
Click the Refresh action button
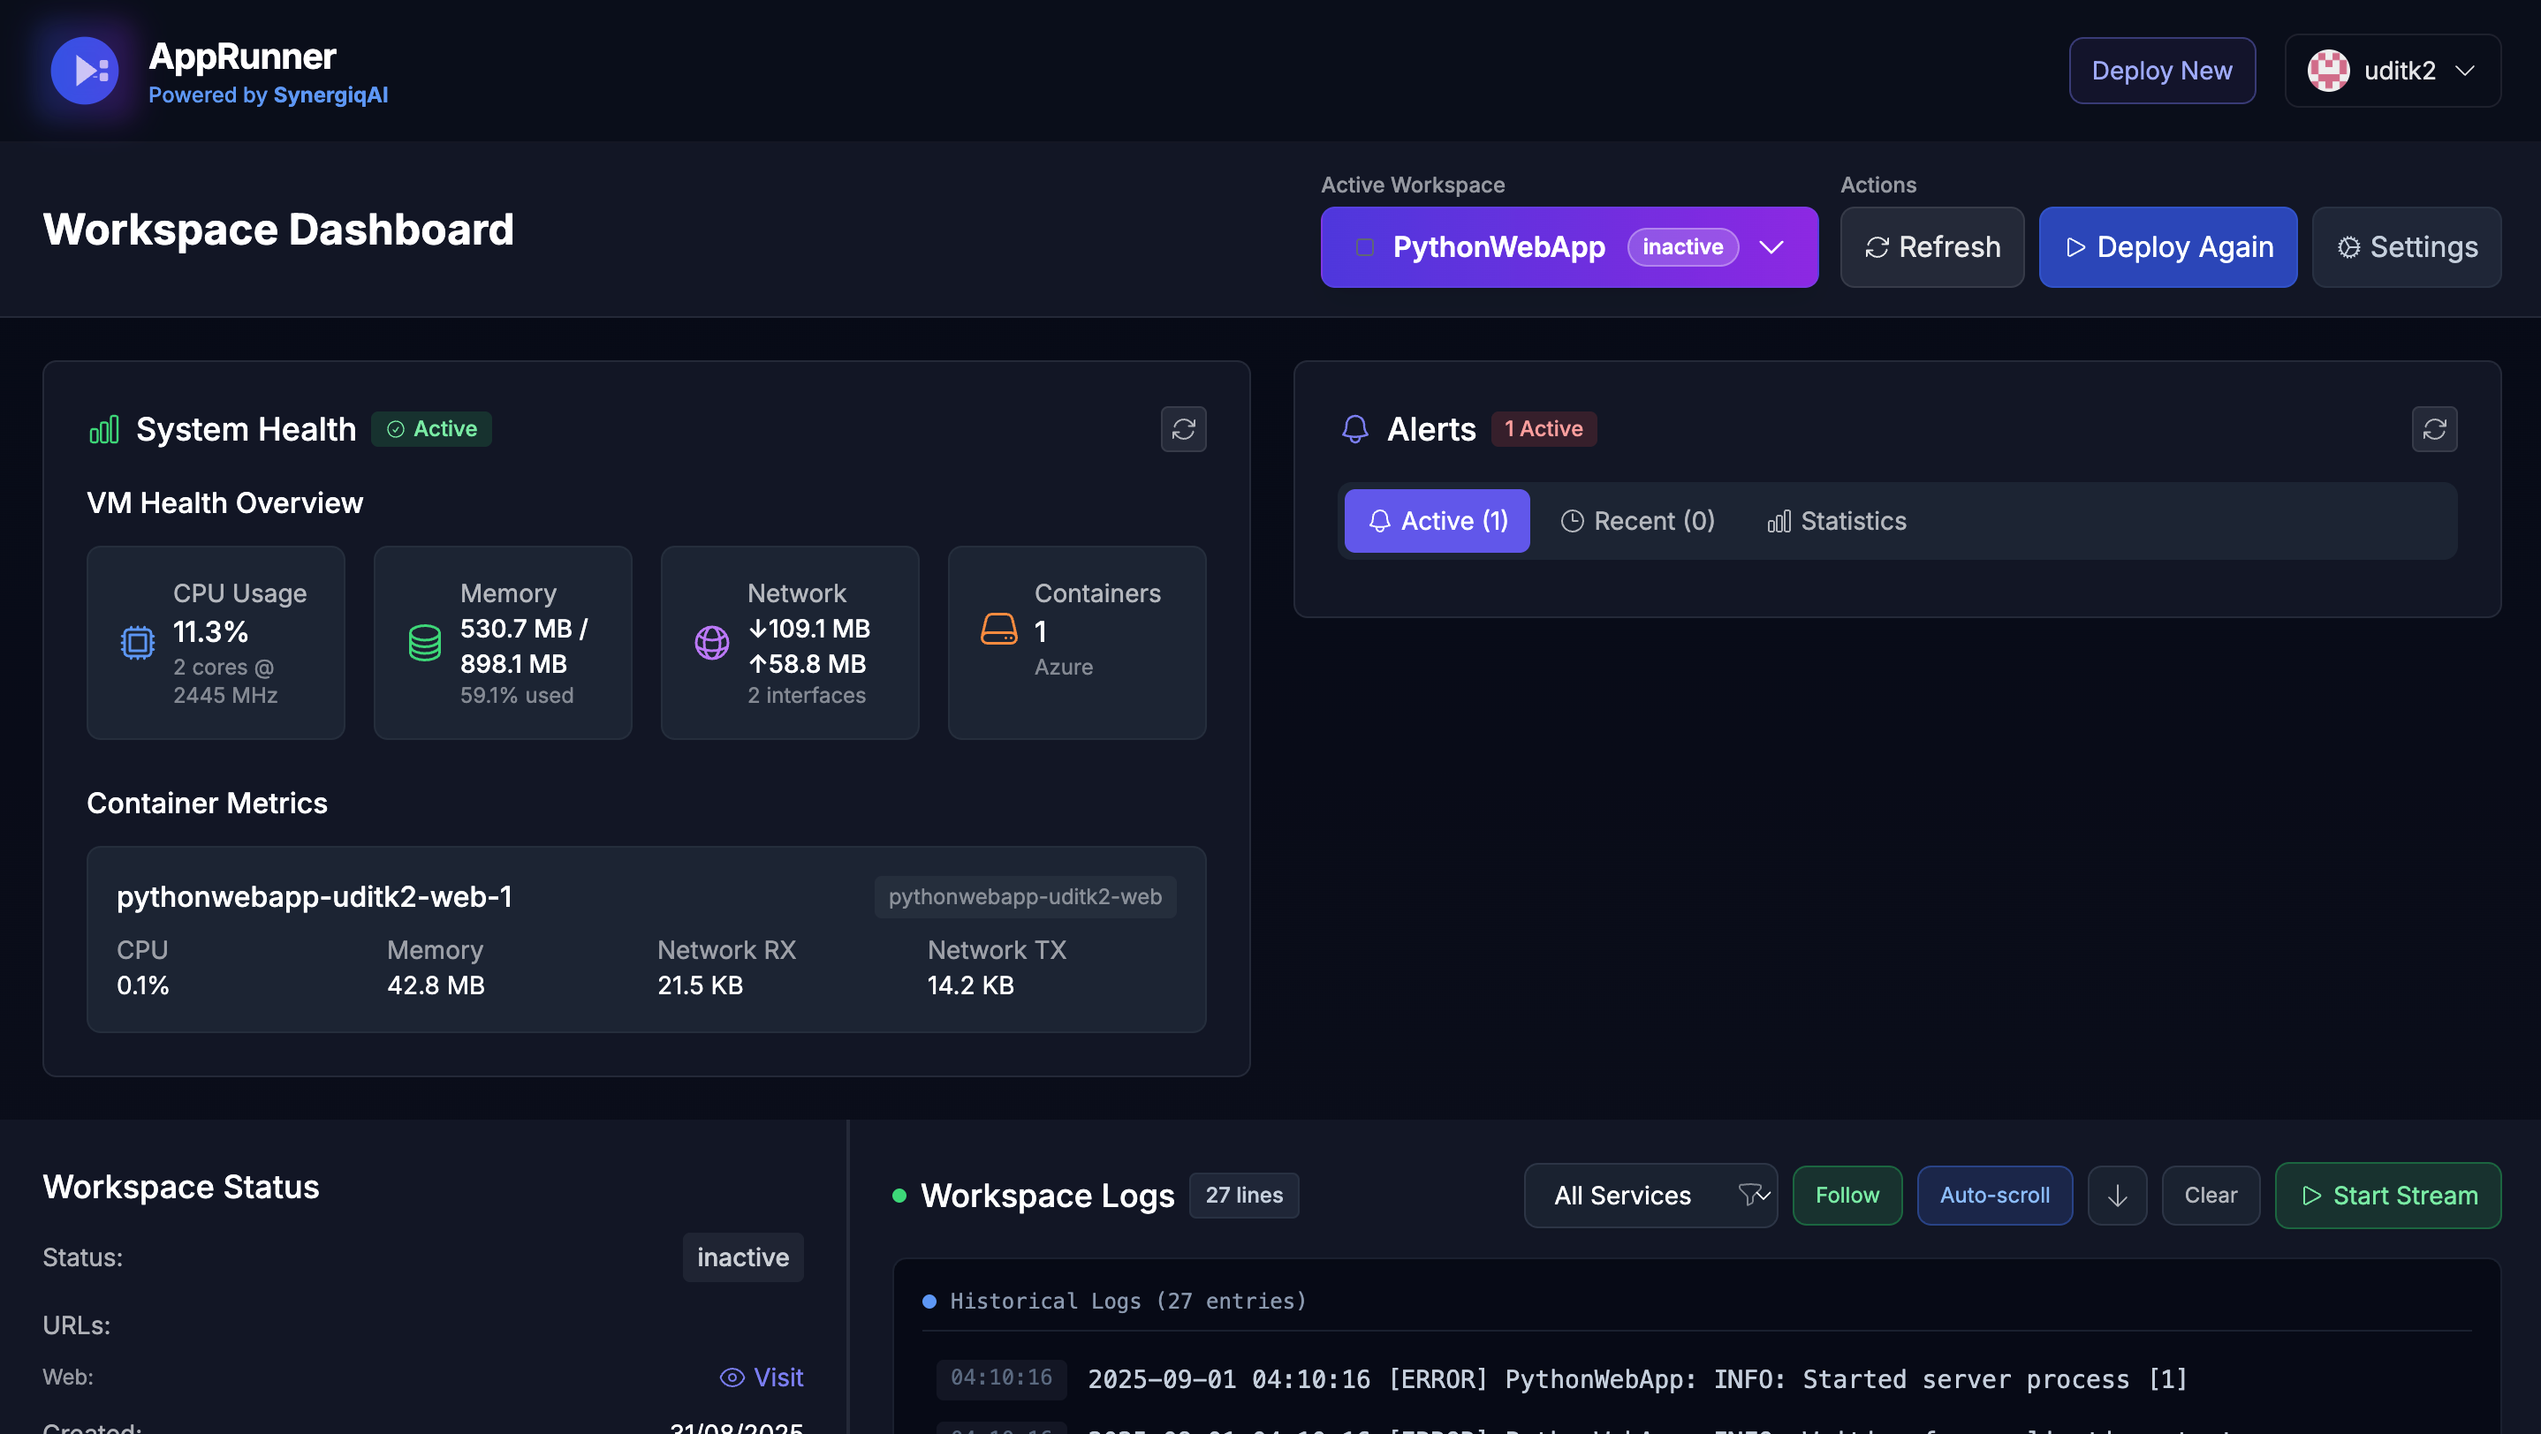coord(1931,247)
